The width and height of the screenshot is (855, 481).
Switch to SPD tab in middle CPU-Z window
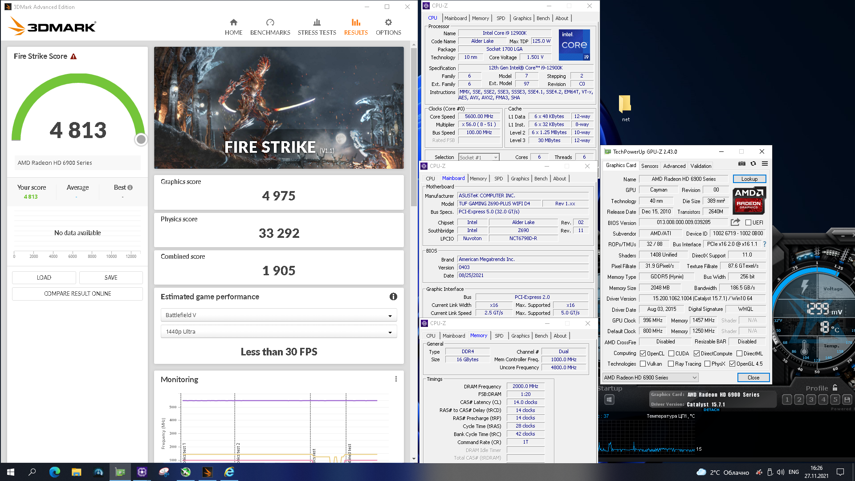click(498, 179)
